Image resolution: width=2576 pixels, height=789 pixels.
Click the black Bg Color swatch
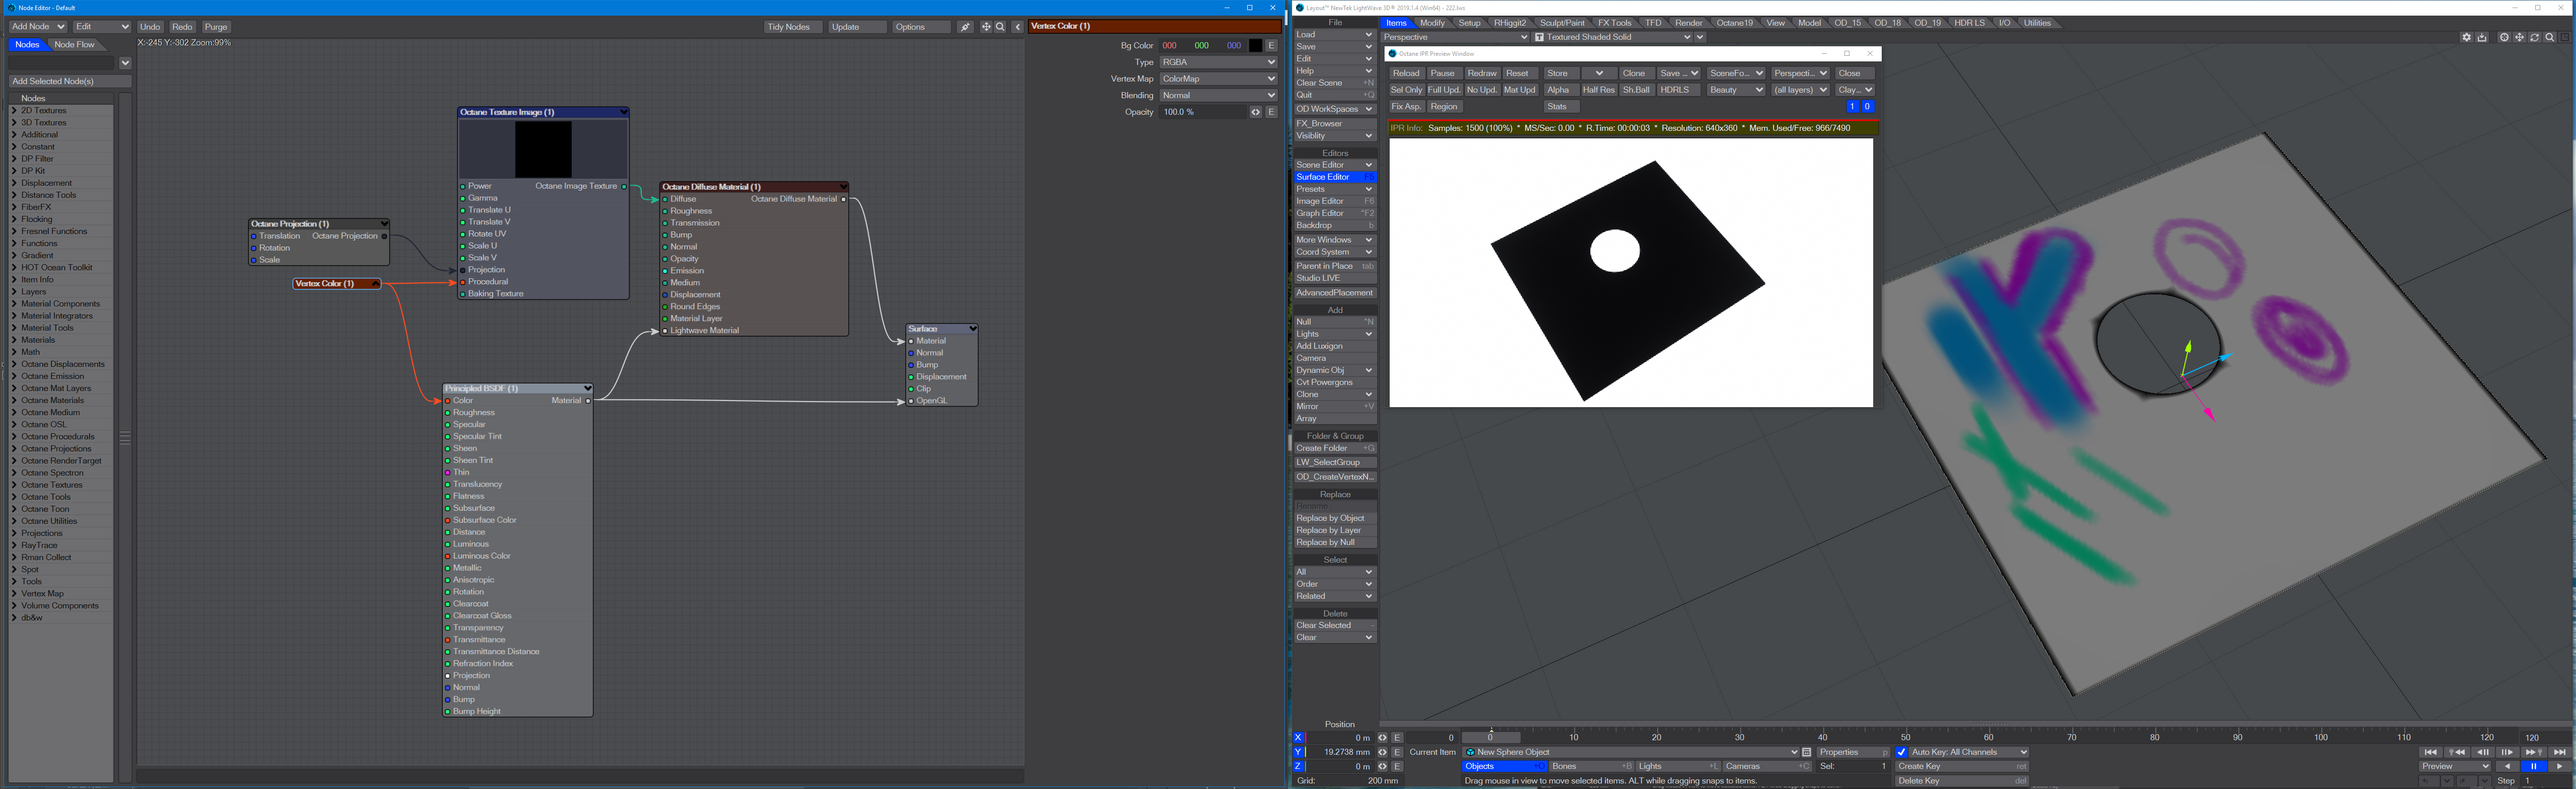1256,45
